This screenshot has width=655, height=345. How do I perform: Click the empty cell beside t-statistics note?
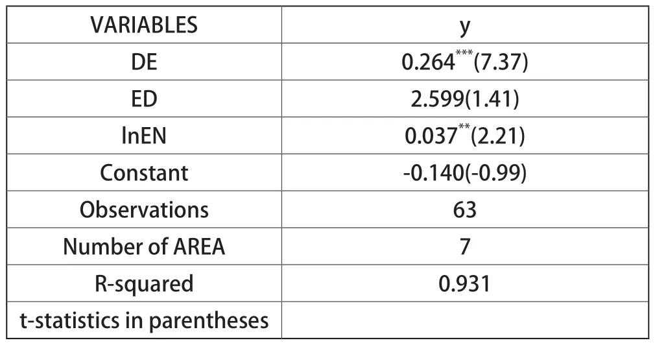pyautogui.click(x=465, y=320)
